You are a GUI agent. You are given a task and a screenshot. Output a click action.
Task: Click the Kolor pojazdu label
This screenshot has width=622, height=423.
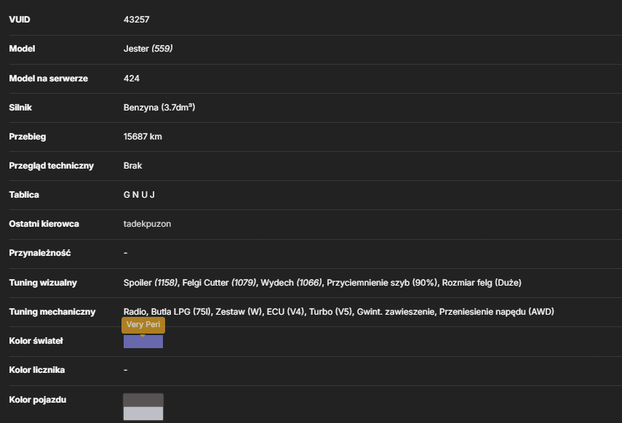click(x=38, y=400)
